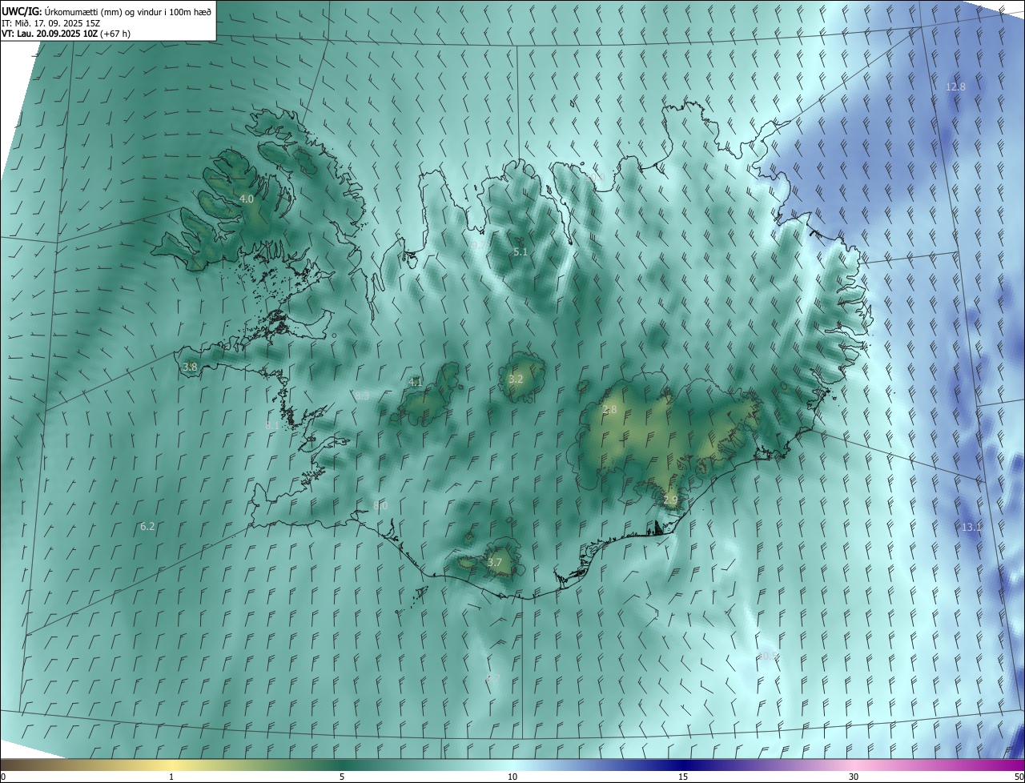Click the 3.8 value on Snæfellsnes tip
The image size is (1025, 783).
[x=190, y=367]
